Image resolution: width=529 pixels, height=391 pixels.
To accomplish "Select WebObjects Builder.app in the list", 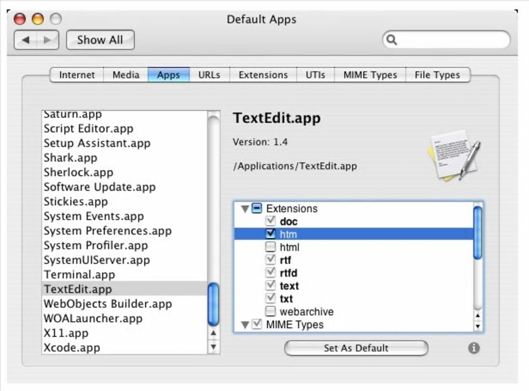I will pyautogui.click(x=124, y=304).
